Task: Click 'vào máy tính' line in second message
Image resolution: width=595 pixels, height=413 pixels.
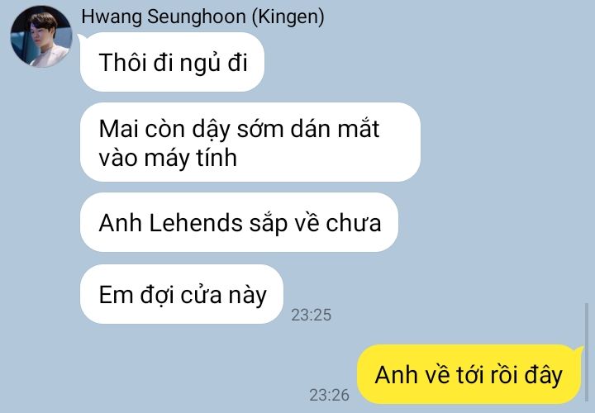Action: pyautogui.click(x=168, y=157)
